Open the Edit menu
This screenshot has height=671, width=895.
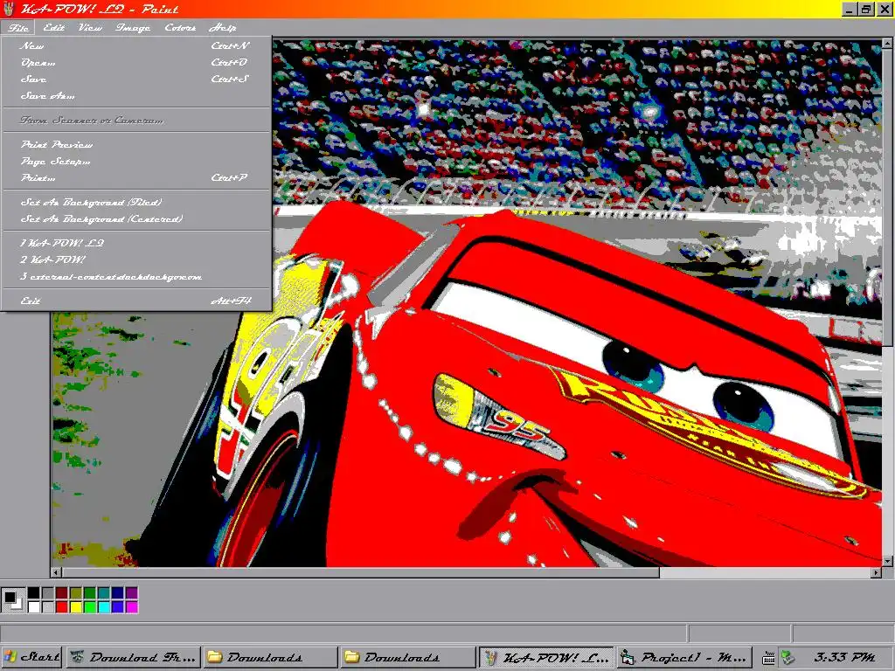tap(53, 27)
